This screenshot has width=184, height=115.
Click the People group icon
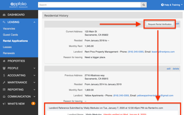(4, 68)
